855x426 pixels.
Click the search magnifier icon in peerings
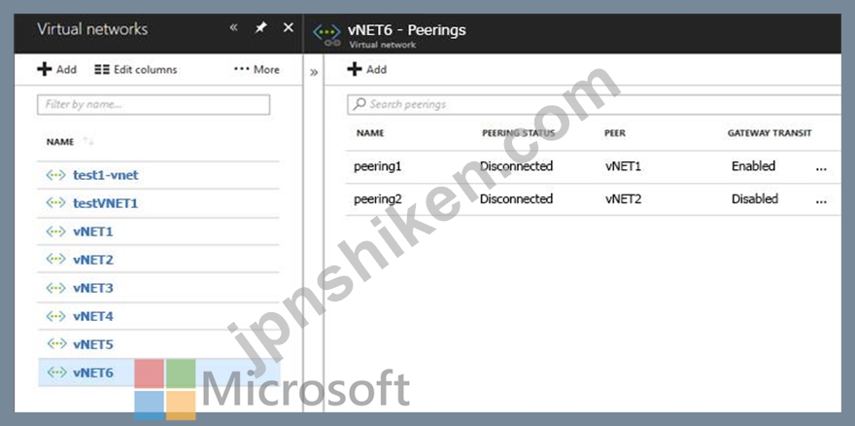coord(359,104)
